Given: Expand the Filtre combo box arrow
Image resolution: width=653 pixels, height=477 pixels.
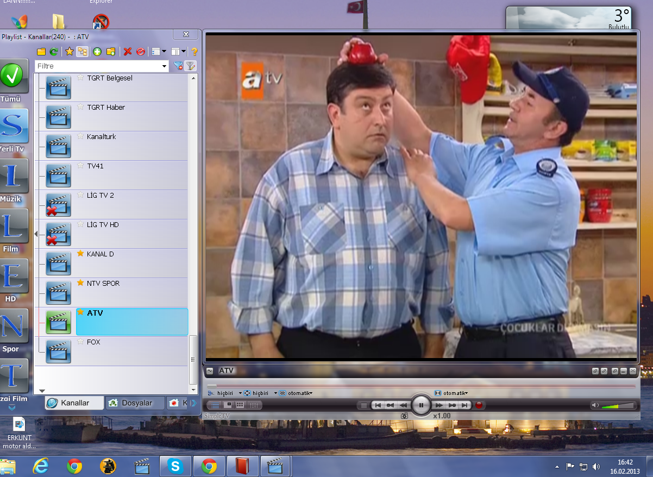Looking at the screenshot, I should point(165,66).
